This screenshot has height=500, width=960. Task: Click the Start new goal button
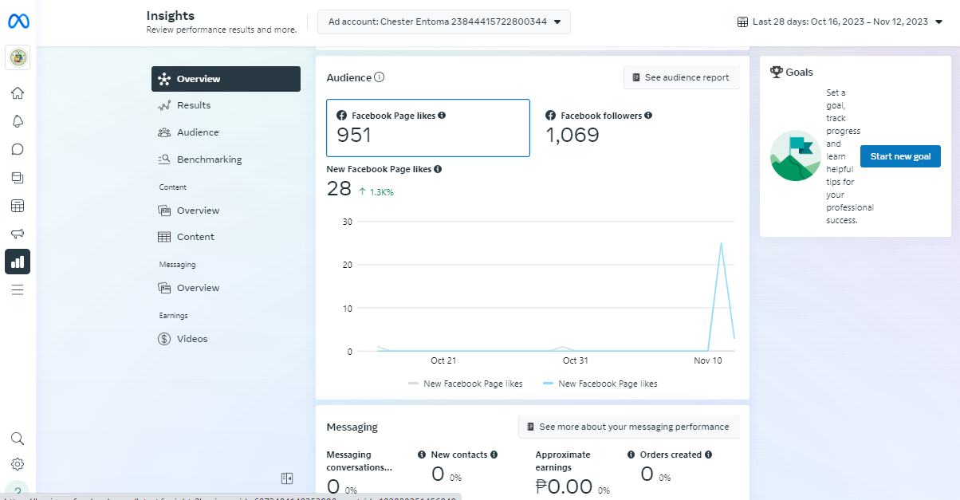click(x=900, y=156)
